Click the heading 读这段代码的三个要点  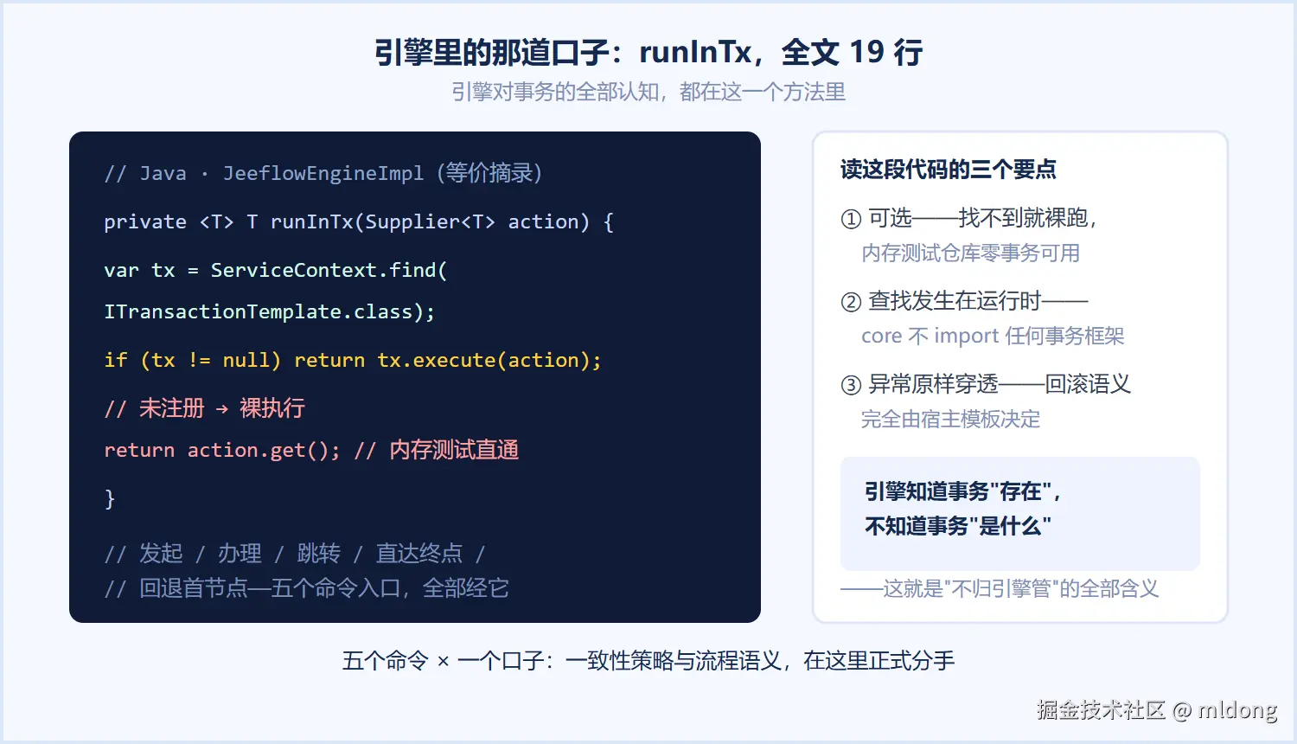[x=949, y=170]
